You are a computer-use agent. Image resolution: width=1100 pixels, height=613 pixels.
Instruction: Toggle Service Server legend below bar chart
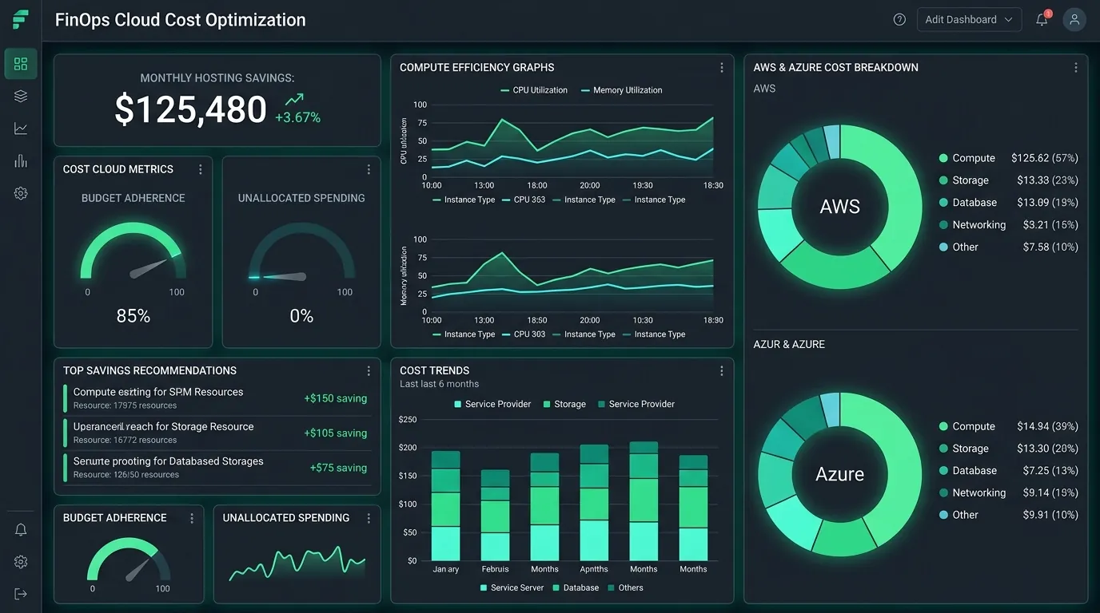pos(512,587)
